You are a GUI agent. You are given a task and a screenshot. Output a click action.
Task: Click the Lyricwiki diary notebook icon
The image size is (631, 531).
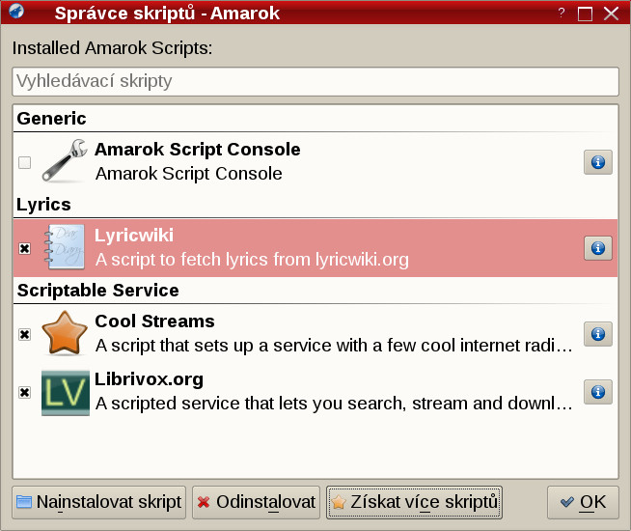tap(65, 247)
